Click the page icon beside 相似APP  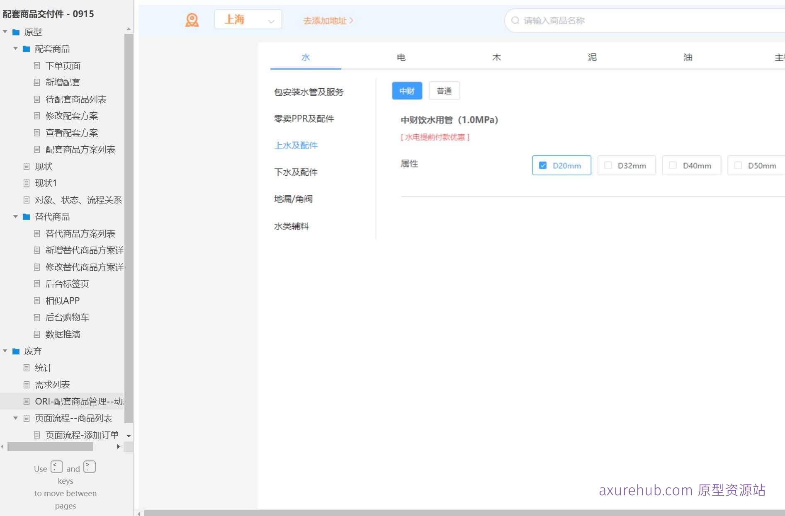pyautogui.click(x=37, y=300)
